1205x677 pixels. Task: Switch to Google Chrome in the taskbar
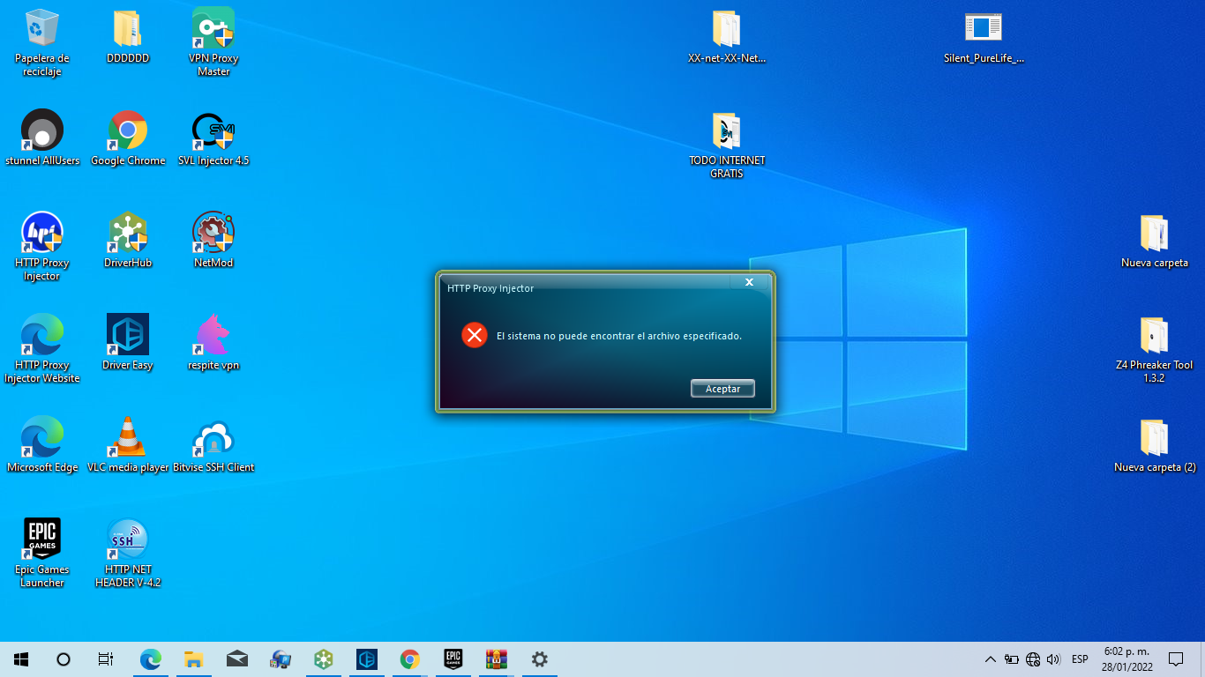[410, 659]
